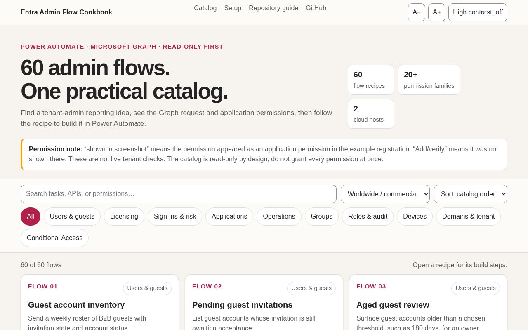
Task: Filter by Applications category
Action: pyautogui.click(x=229, y=217)
